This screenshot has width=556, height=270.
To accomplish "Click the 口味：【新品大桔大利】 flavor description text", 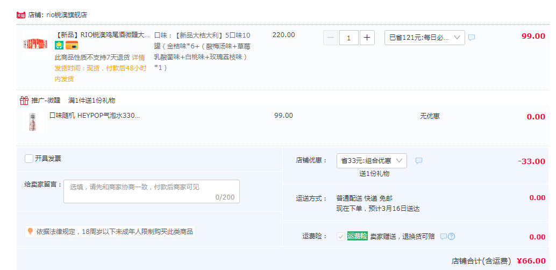I will coord(203,52).
